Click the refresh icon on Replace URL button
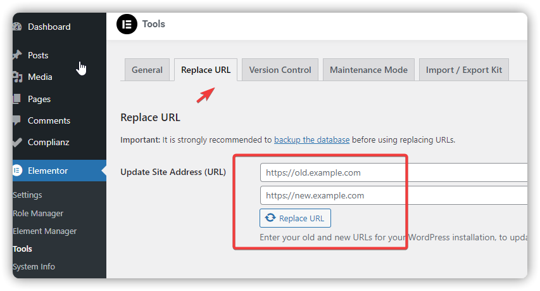 270,217
